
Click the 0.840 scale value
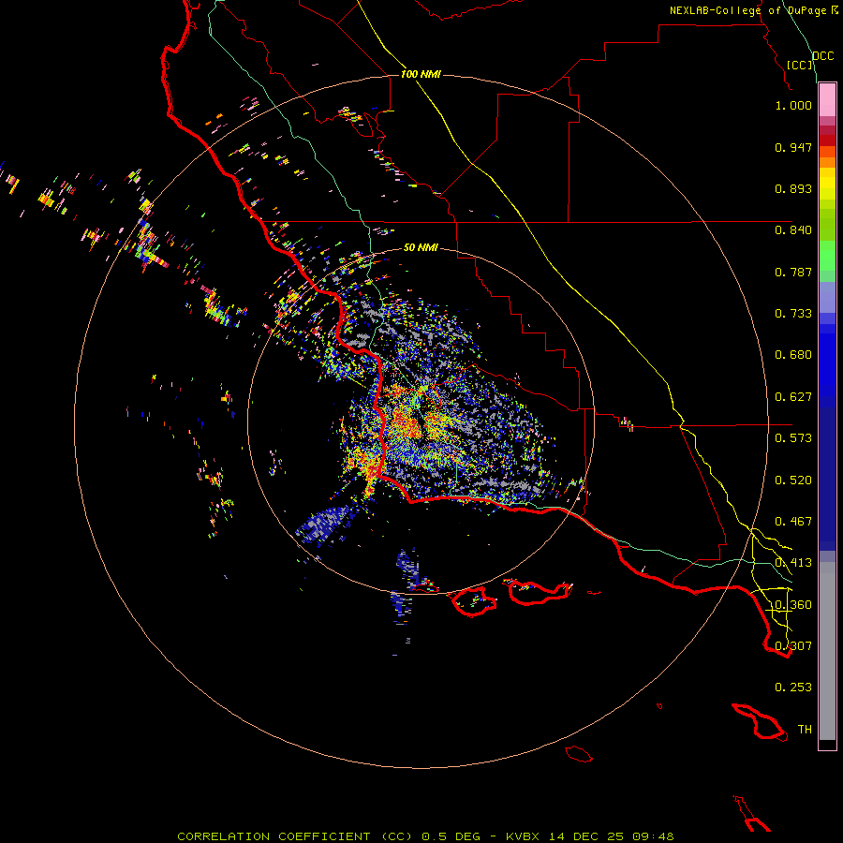click(x=793, y=230)
